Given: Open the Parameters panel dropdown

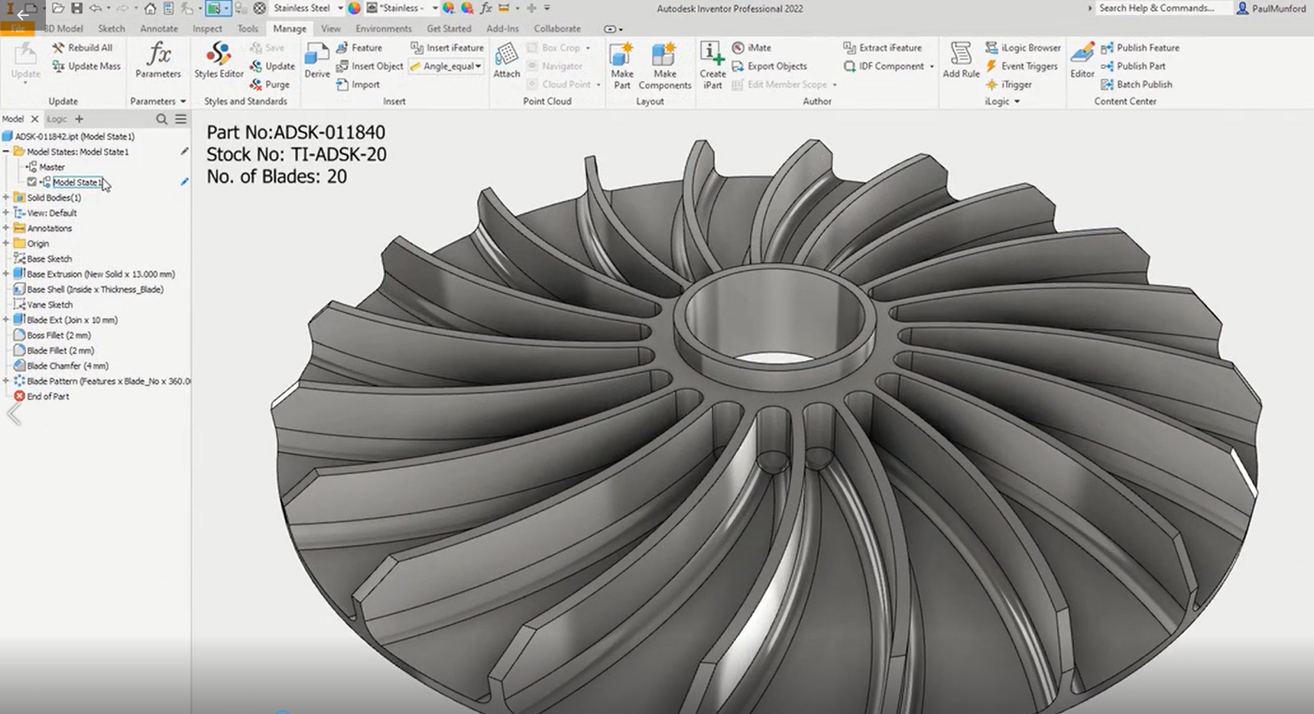Looking at the screenshot, I should 183,102.
